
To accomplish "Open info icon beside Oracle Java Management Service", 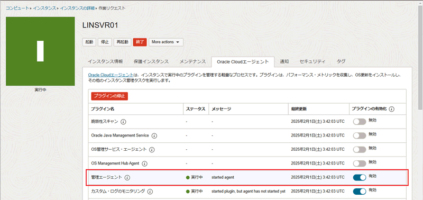I will point(154,136).
